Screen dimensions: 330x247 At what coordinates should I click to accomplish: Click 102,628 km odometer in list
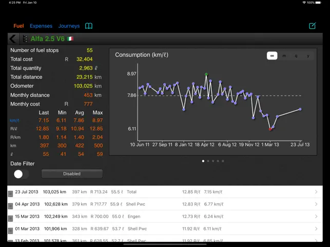click(x=56, y=204)
